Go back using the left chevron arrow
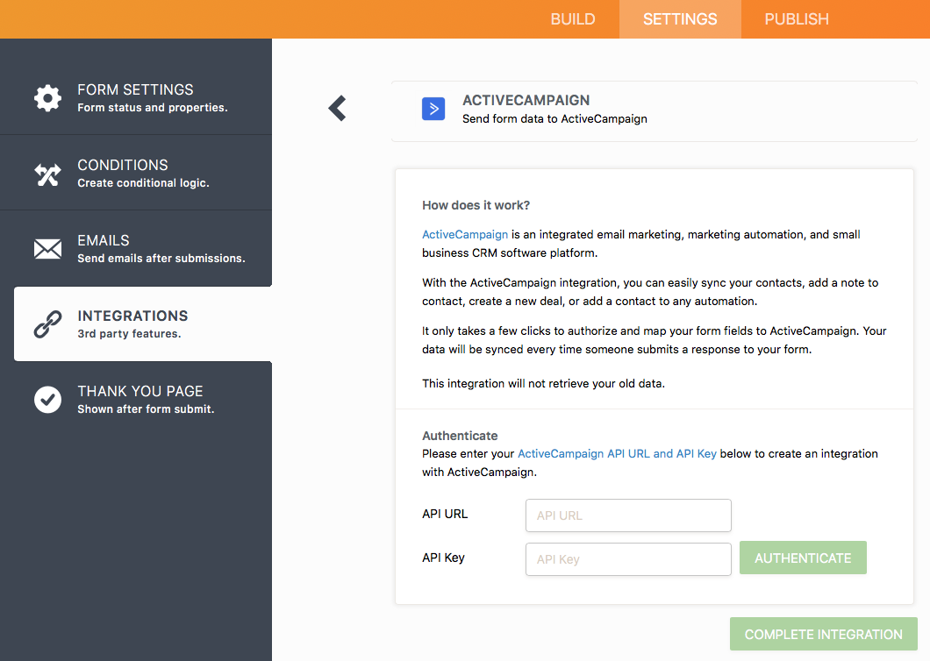This screenshot has height=661, width=930. (338, 109)
